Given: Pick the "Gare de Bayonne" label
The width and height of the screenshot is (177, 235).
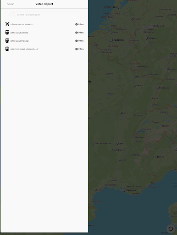Looking at the screenshot, I should coord(20,41).
